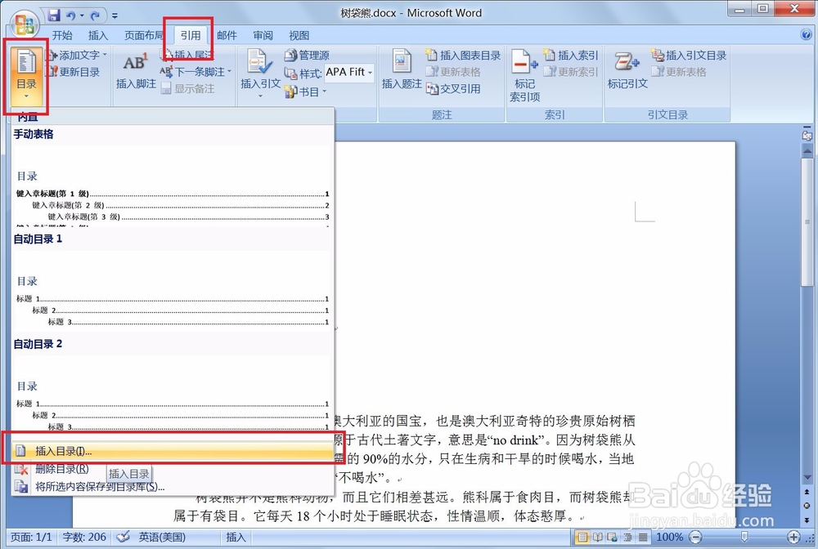Click scrollbar down arrow
The height and width of the screenshot is (549, 818).
(807, 477)
